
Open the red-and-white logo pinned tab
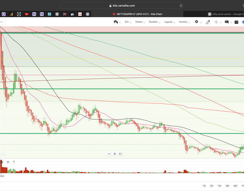(x=80, y=14)
